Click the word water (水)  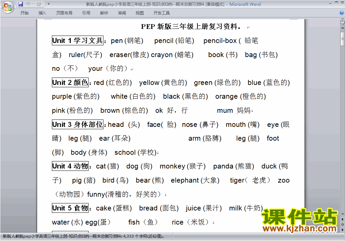pyautogui.click(x=67, y=222)
